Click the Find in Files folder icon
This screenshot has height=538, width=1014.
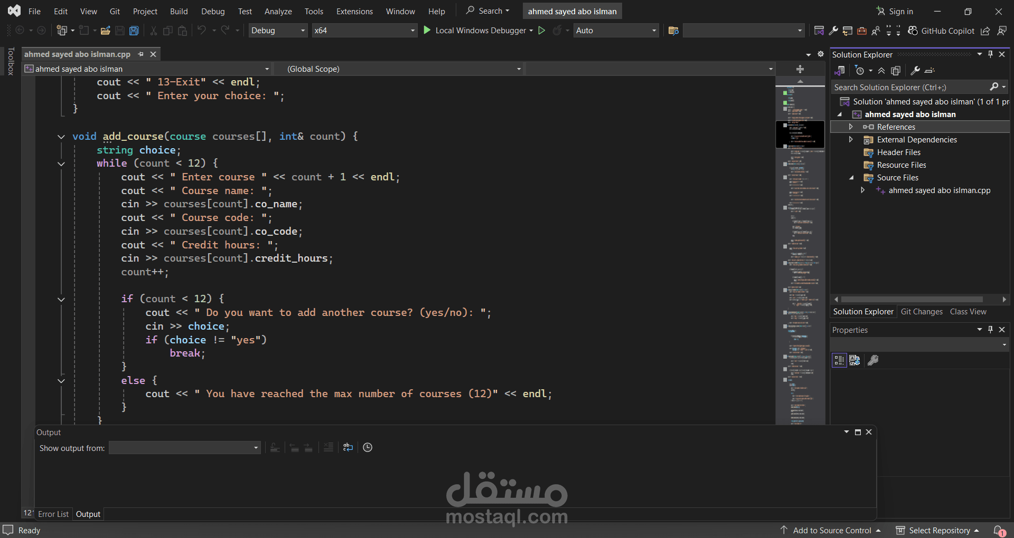coord(673,31)
